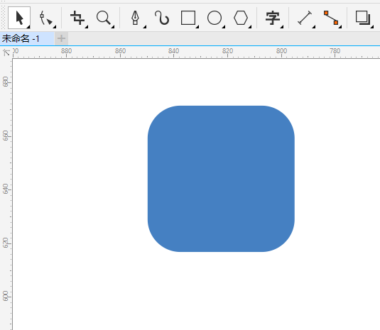The image size is (380, 330).
Task: Select the Drop shadow tool
Action: [x=363, y=18]
